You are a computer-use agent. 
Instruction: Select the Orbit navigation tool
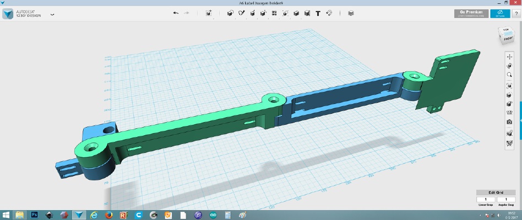[509, 66]
